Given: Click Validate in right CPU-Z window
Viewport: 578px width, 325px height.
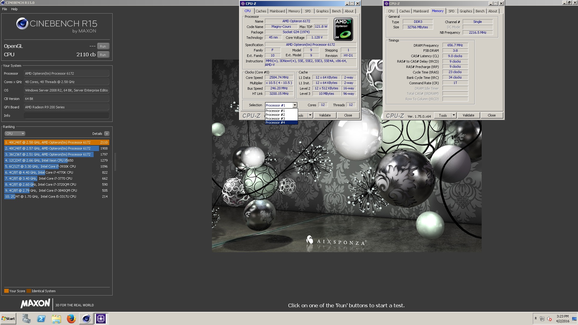Looking at the screenshot, I should pos(468,115).
